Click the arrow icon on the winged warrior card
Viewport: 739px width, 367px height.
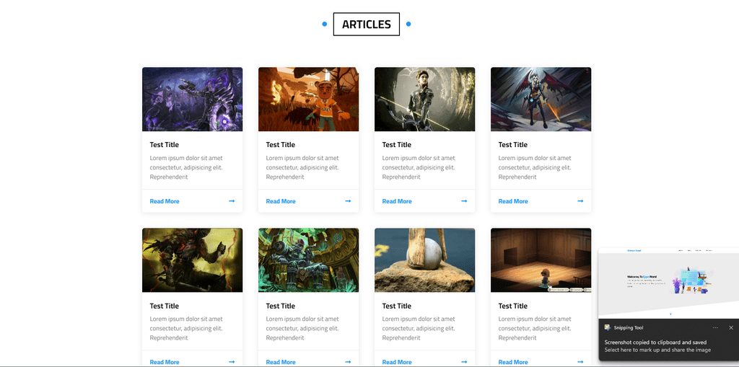pyautogui.click(x=580, y=201)
